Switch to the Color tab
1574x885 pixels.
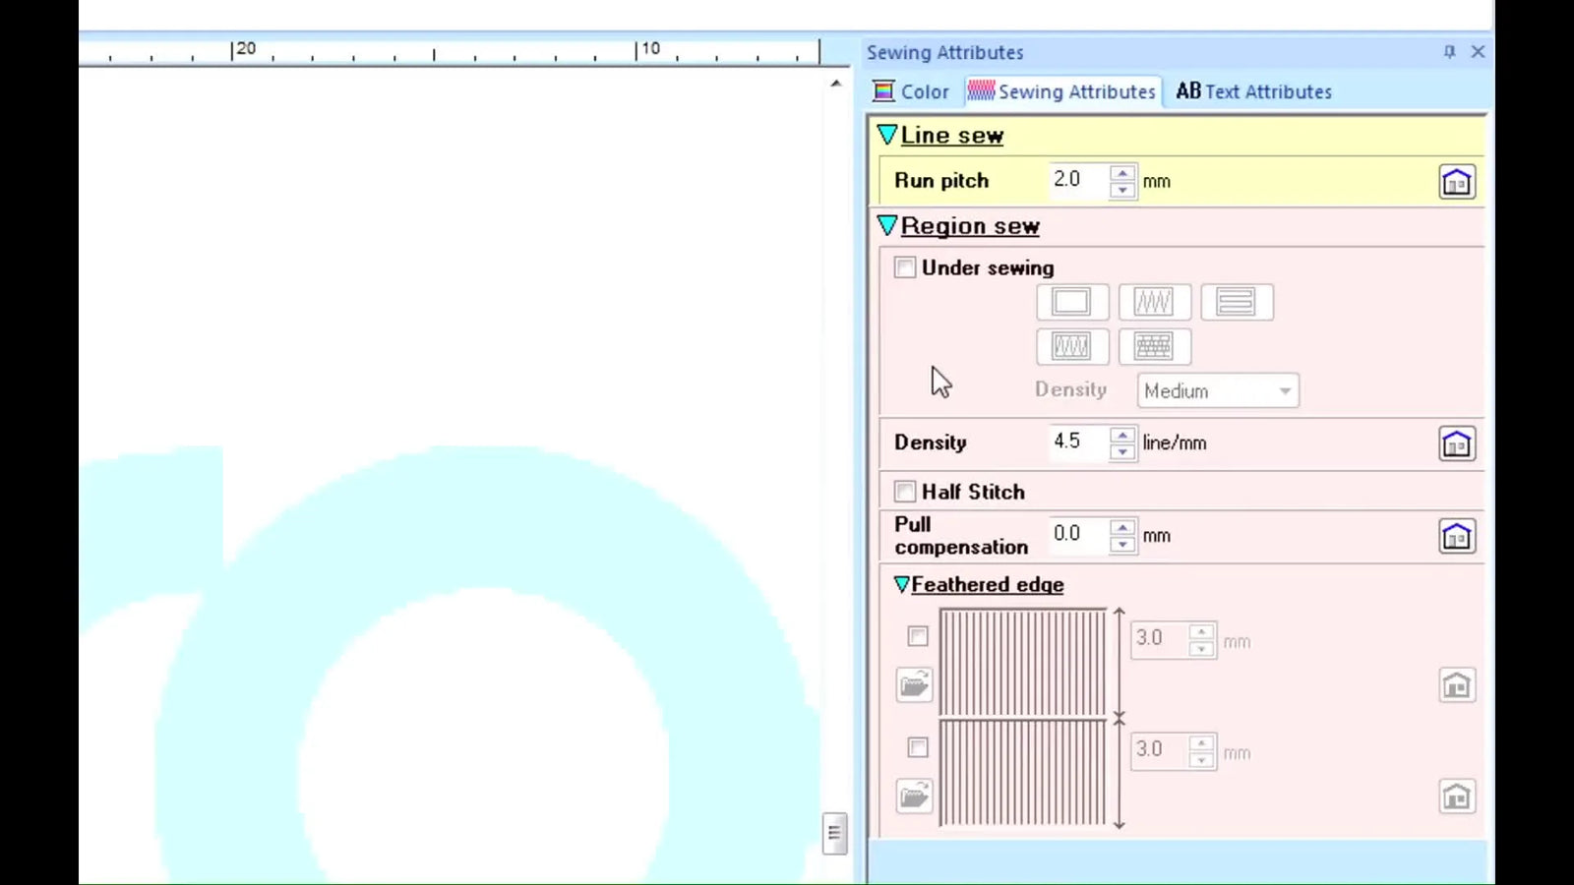point(911,91)
